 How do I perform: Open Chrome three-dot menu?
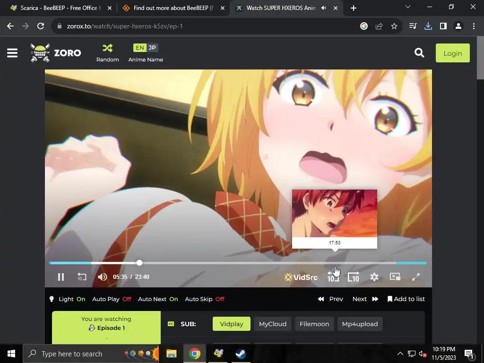(474, 26)
